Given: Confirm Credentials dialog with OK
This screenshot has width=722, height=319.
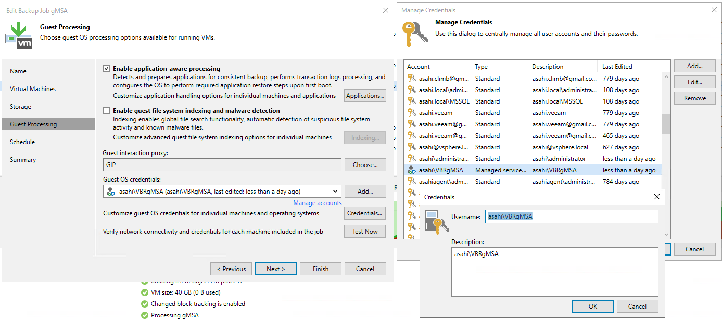Looking at the screenshot, I should [593, 307].
